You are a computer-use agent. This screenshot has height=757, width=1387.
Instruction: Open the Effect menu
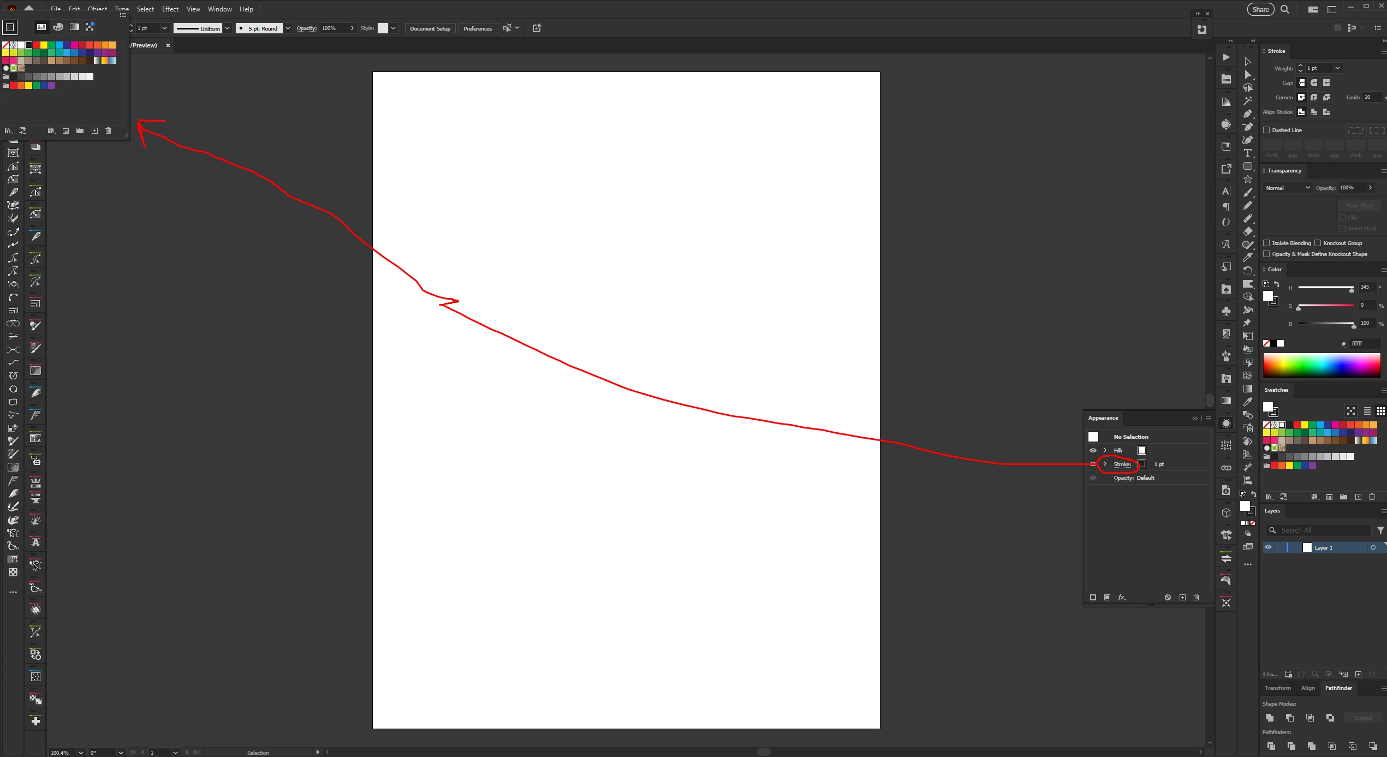tap(170, 9)
